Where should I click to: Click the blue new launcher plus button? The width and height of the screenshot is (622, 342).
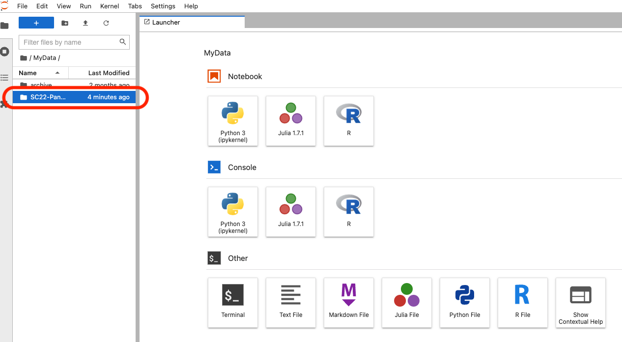coord(36,23)
